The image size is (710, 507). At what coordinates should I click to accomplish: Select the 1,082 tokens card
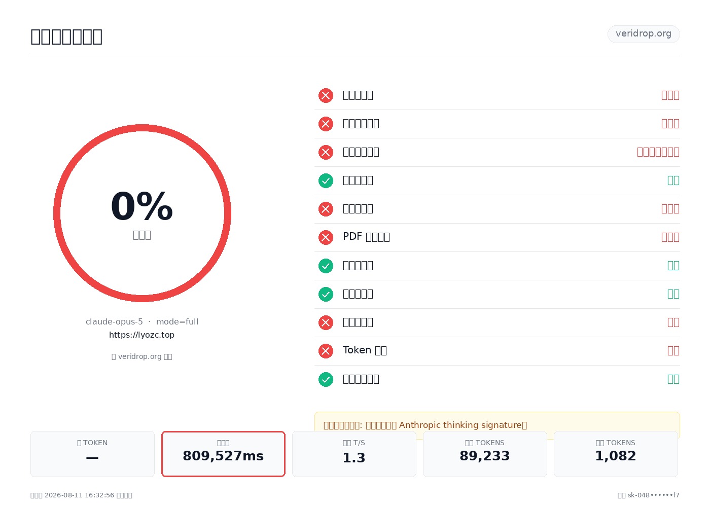click(616, 454)
